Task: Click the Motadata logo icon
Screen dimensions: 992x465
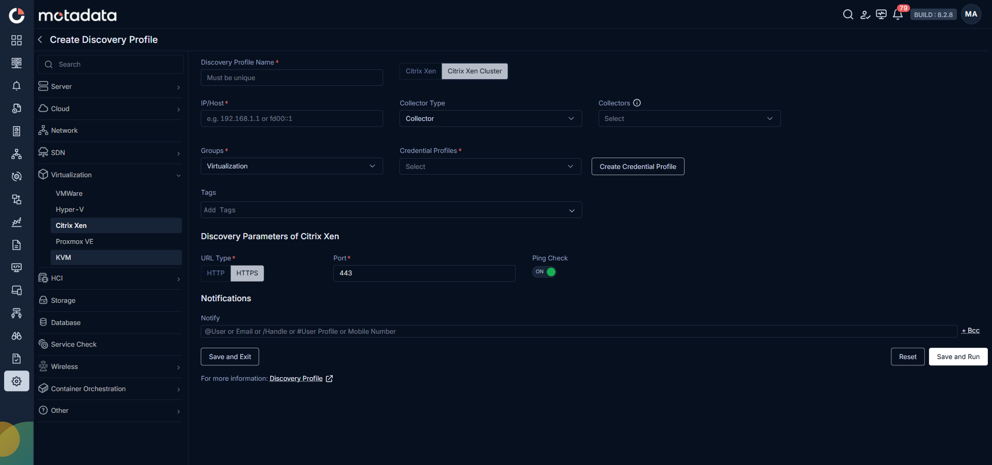Action: 17,16
